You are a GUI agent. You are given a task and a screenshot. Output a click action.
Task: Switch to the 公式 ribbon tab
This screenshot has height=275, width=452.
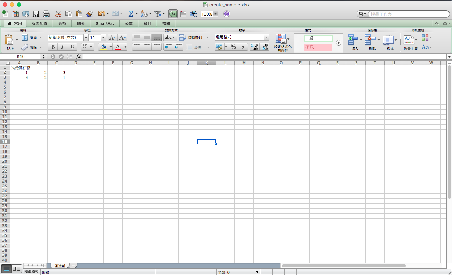pos(129,23)
